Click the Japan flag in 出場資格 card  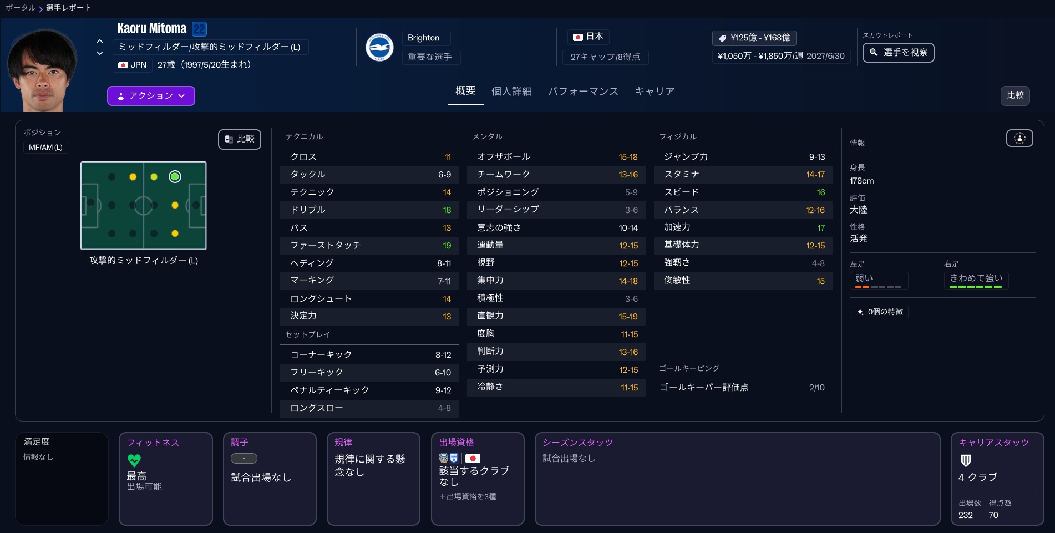[473, 458]
